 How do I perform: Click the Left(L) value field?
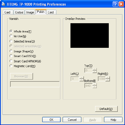click(75, 79)
